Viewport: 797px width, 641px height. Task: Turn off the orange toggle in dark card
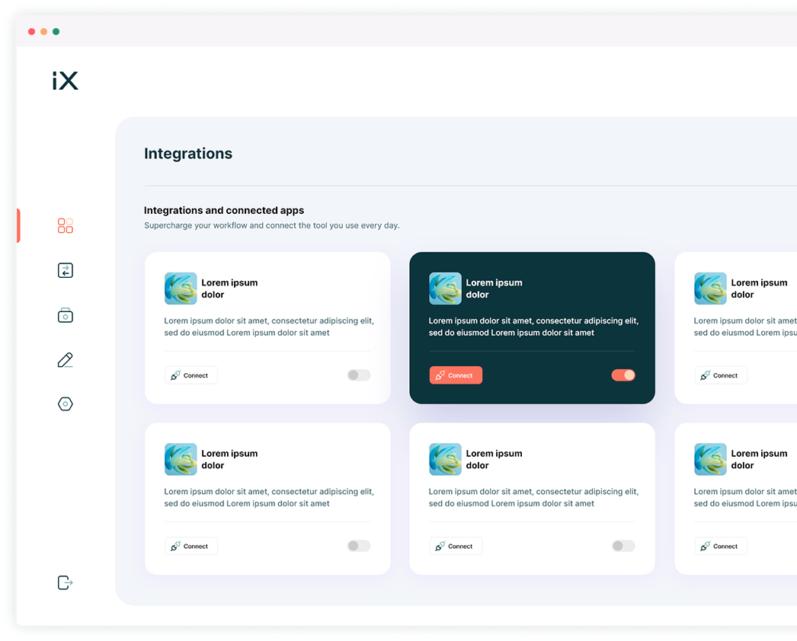pos(623,375)
